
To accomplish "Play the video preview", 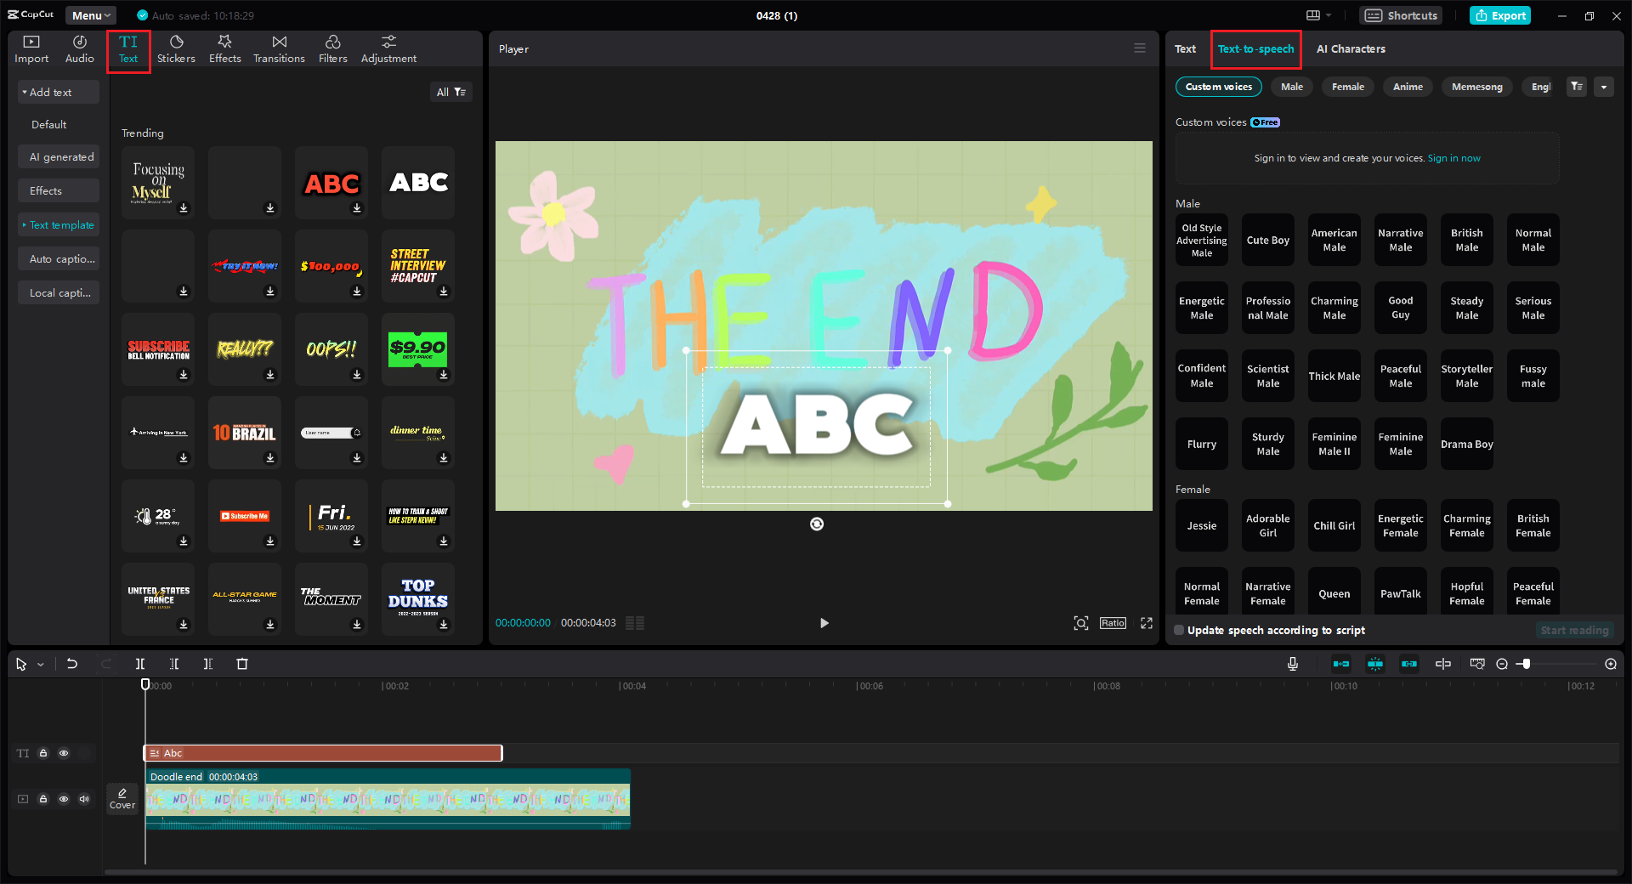I will point(824,623).
